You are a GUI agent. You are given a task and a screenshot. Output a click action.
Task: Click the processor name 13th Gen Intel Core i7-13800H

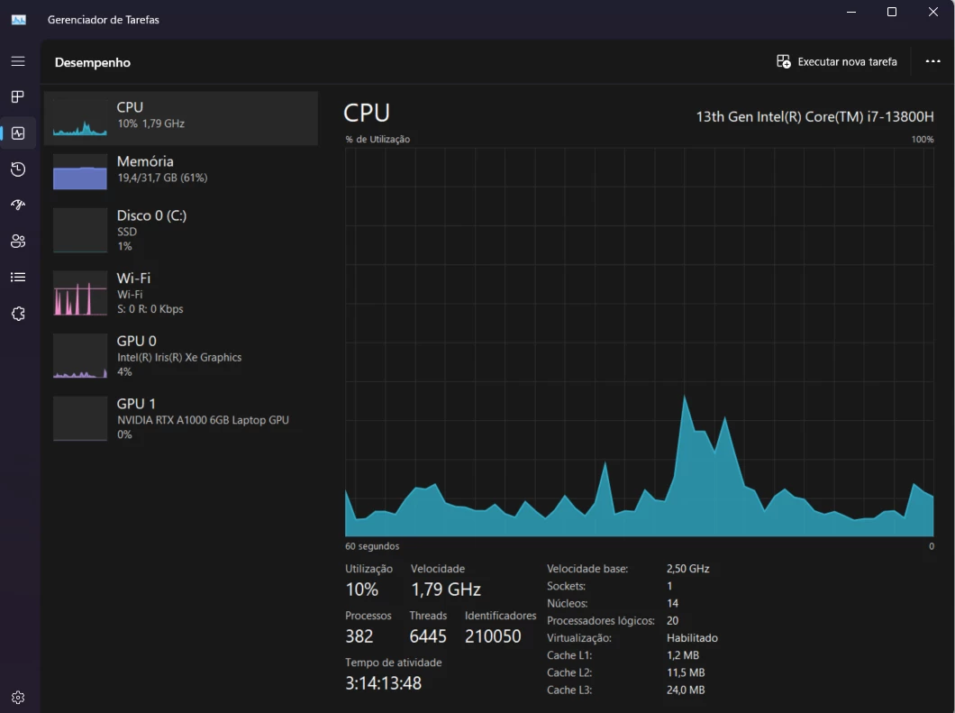tap(815, 116)
